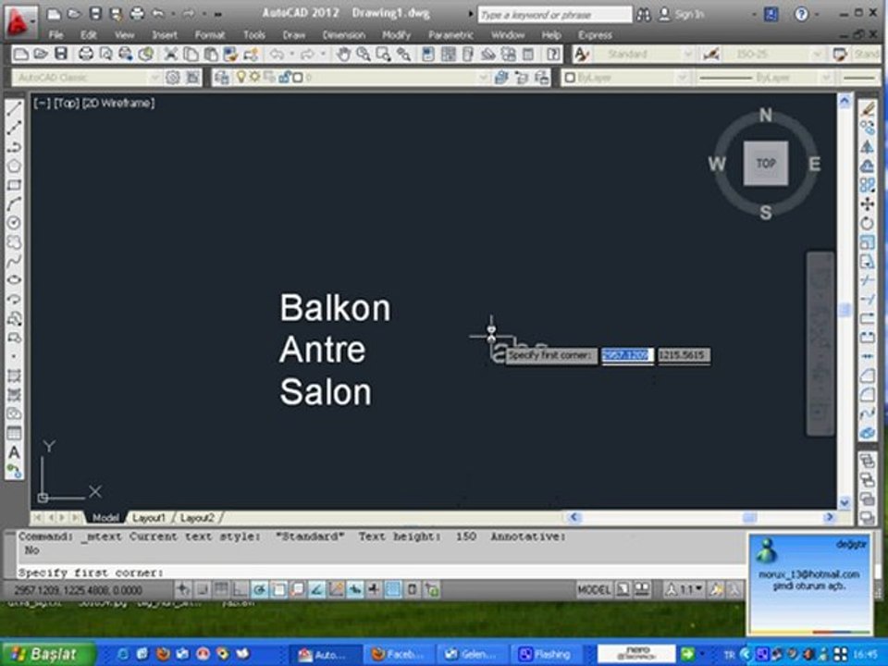Toggle Ortho Mode in status bar
This screenshot has height=666, width=888.
(x=240, y=589)
